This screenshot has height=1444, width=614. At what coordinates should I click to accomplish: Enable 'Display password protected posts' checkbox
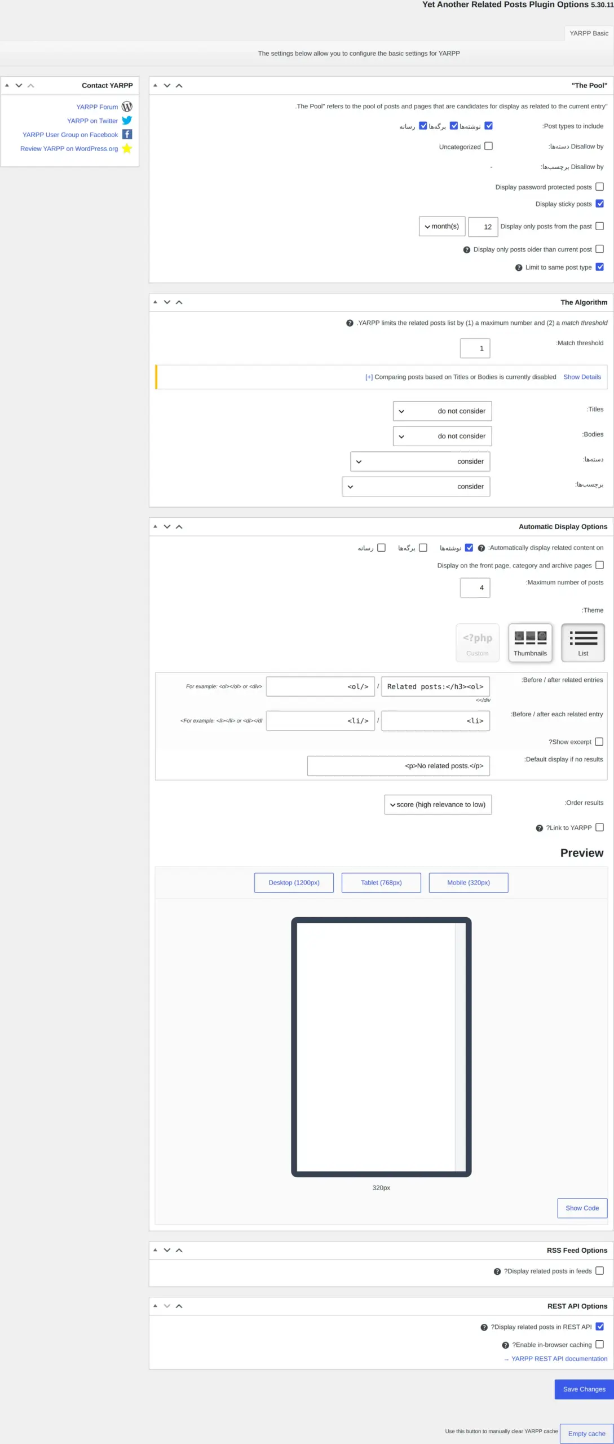coord(600,187)
